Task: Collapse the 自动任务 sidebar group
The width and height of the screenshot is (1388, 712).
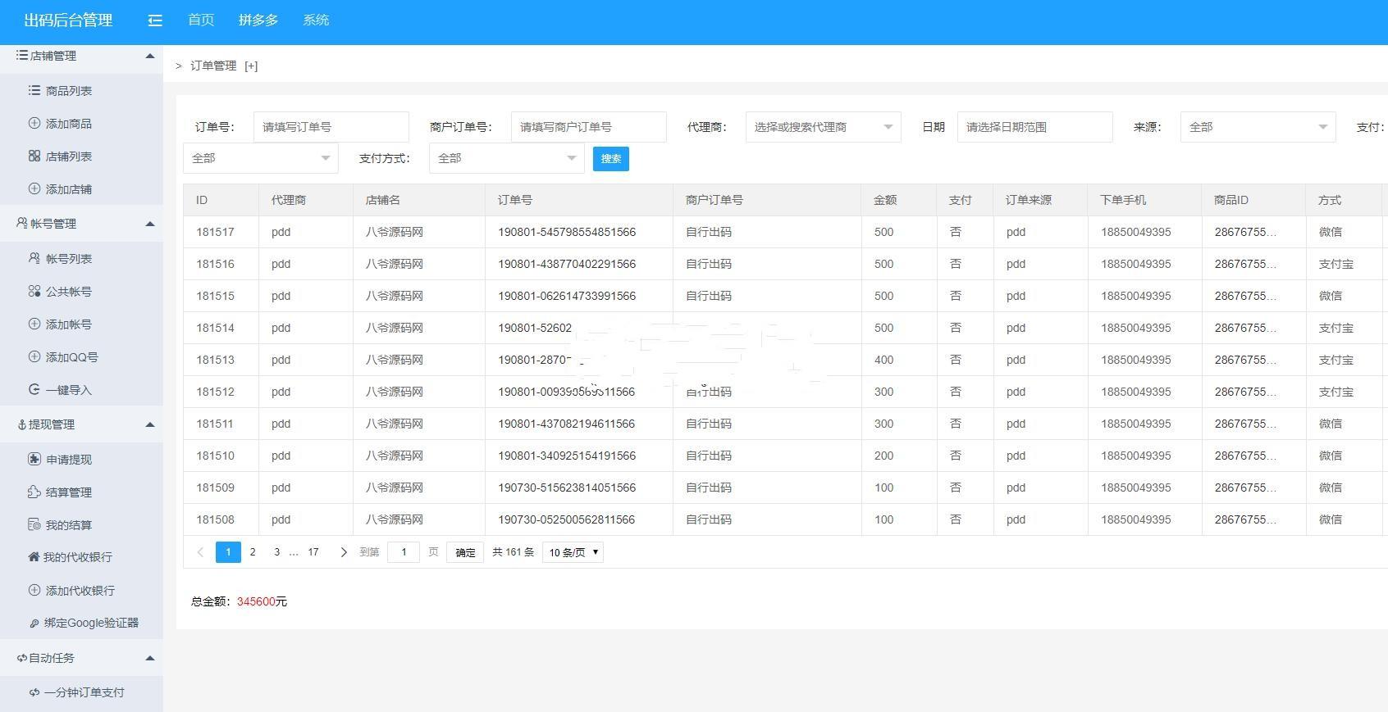Action: tap(149, 658)
